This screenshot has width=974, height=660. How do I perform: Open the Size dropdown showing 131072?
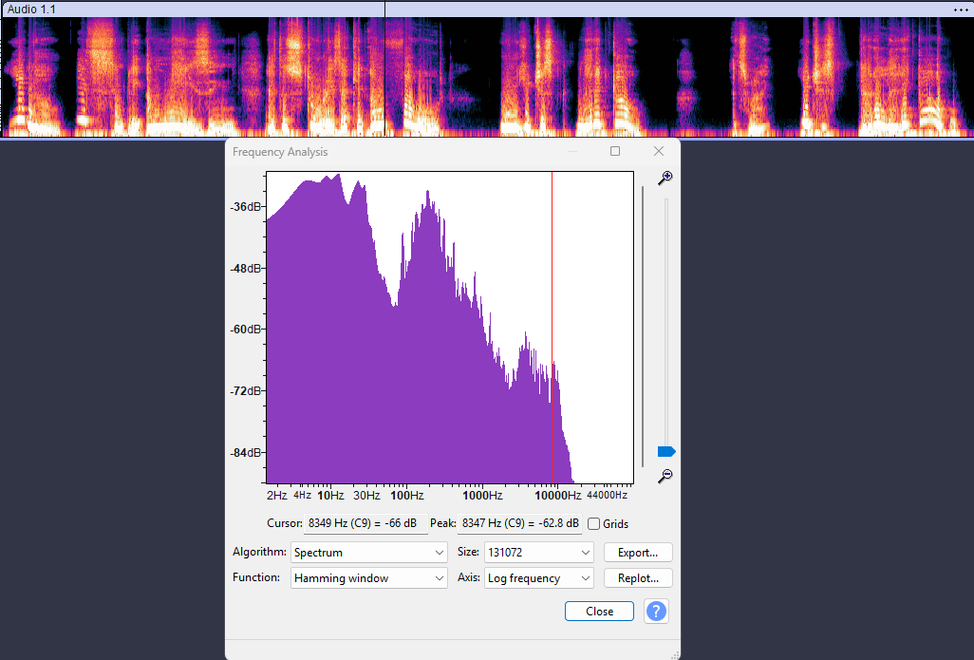tap(539, 553)
